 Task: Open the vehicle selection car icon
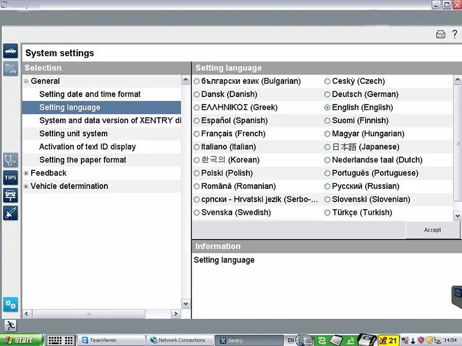[10, 51]
